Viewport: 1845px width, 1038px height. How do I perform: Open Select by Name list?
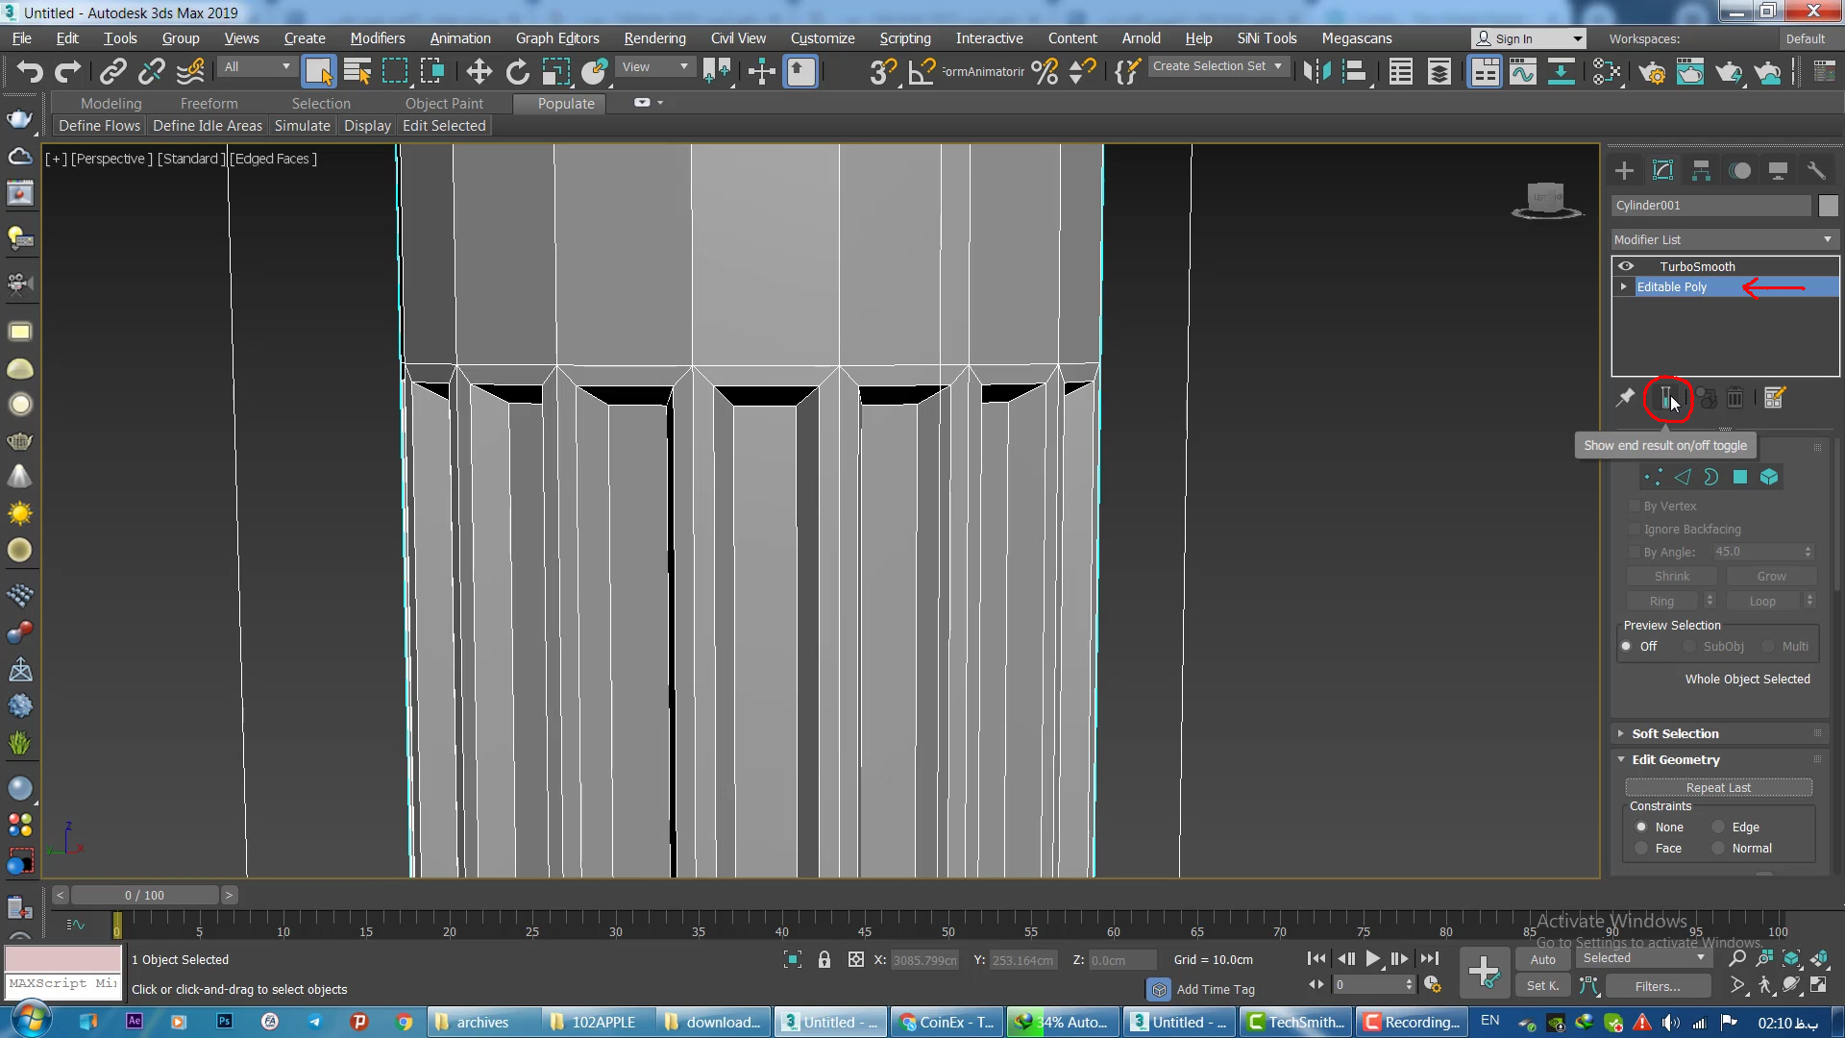[x=357, y=72]
